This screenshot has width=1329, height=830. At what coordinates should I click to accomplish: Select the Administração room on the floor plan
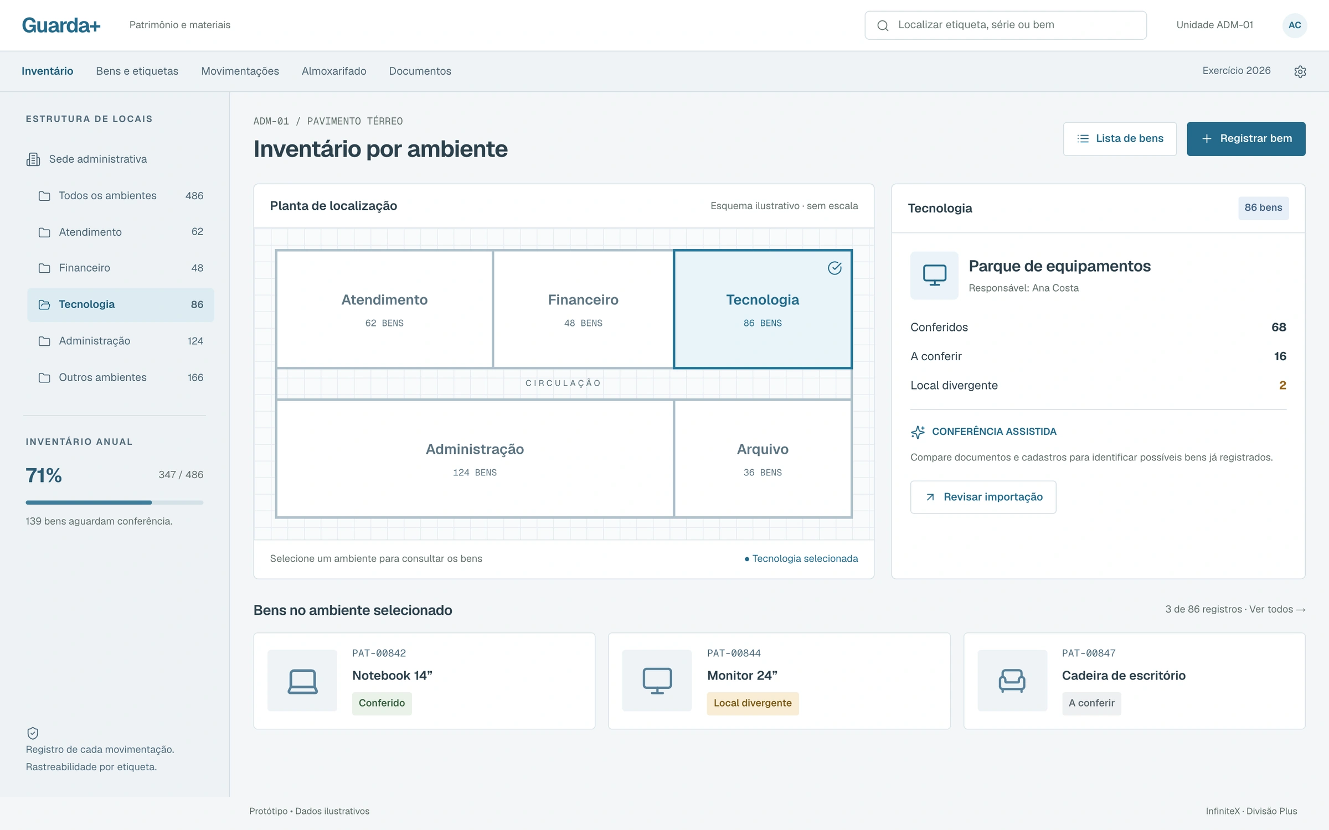point(475,458)
